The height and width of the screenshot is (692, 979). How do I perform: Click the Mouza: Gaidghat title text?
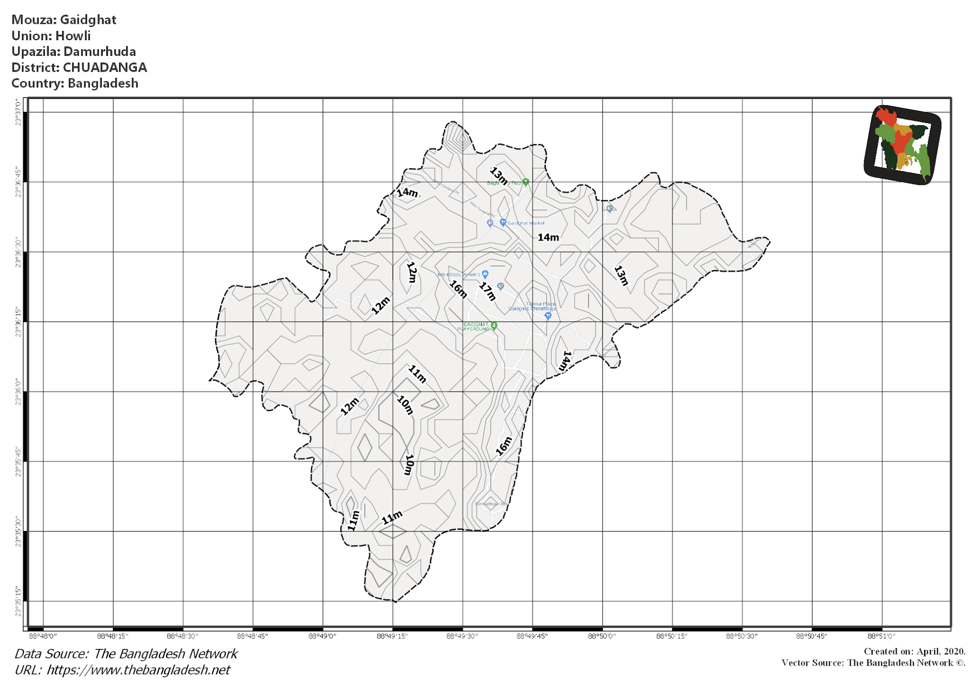click(65, 20)
